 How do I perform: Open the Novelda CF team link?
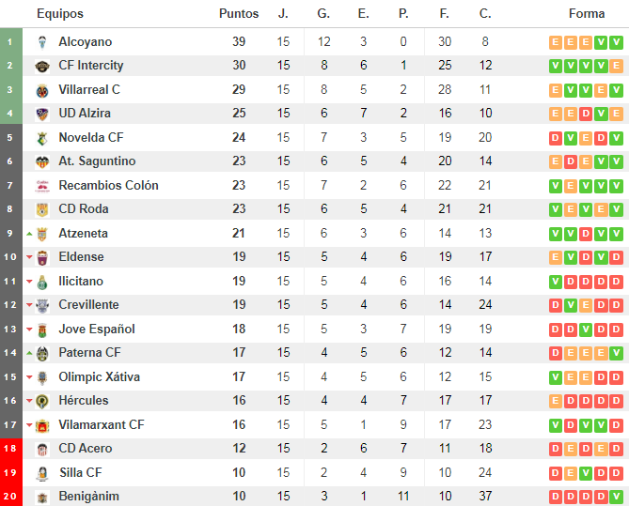click(x=91, y=137)
